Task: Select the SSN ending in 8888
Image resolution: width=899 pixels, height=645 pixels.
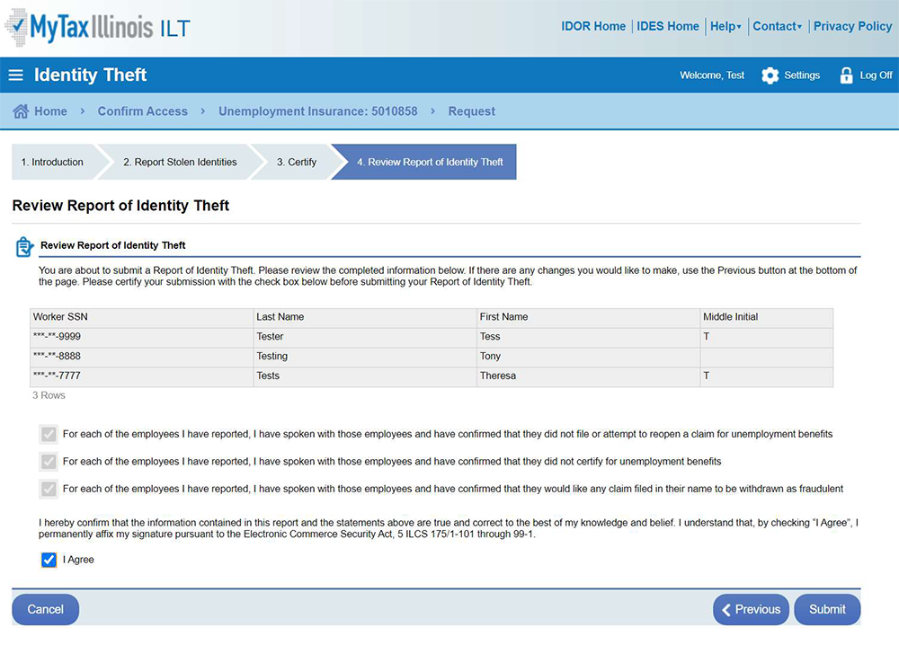Action: pyautogui.click(x=142, y=357)
